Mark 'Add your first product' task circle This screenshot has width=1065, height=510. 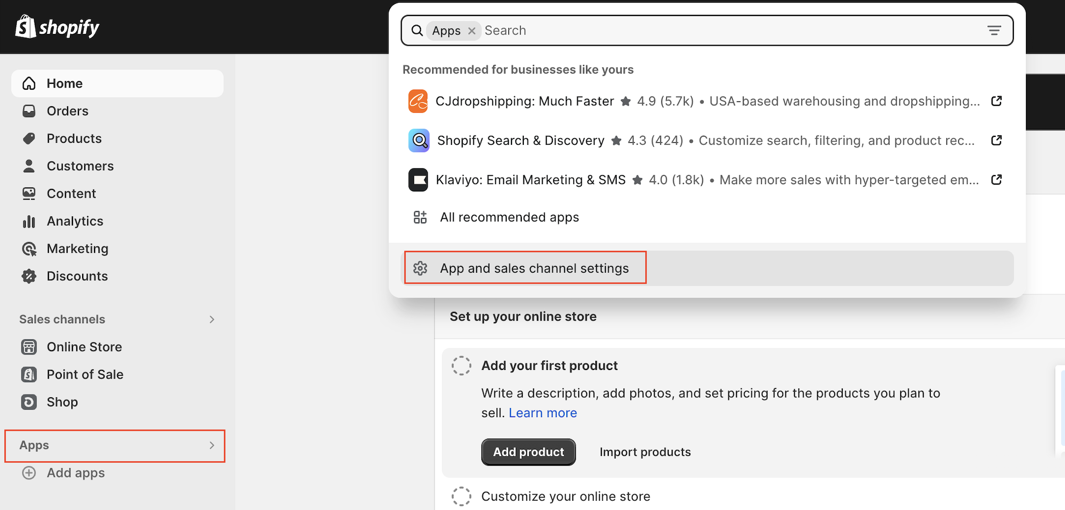461,366
